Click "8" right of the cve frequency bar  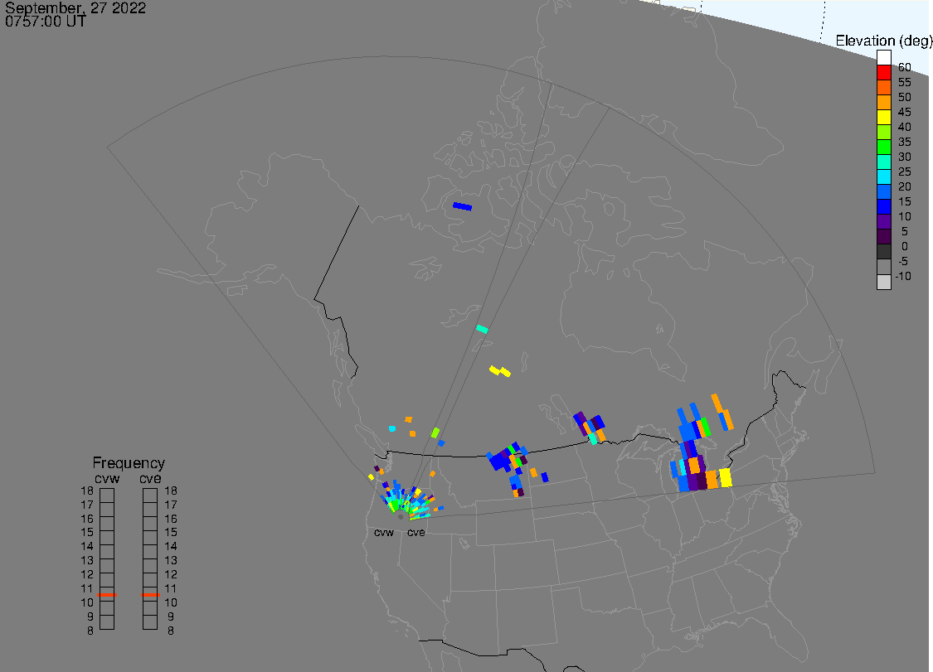(x=171, y=631)
